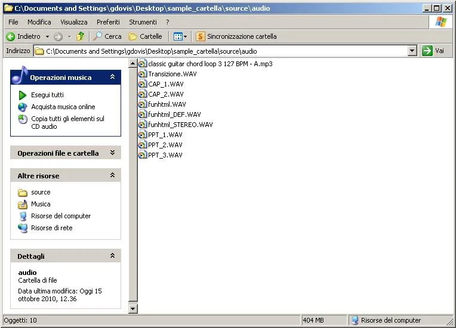Viewport: 456px width, 328px height.
Task: Minimize the Explorer window
Action: click(x=427, y=8)
